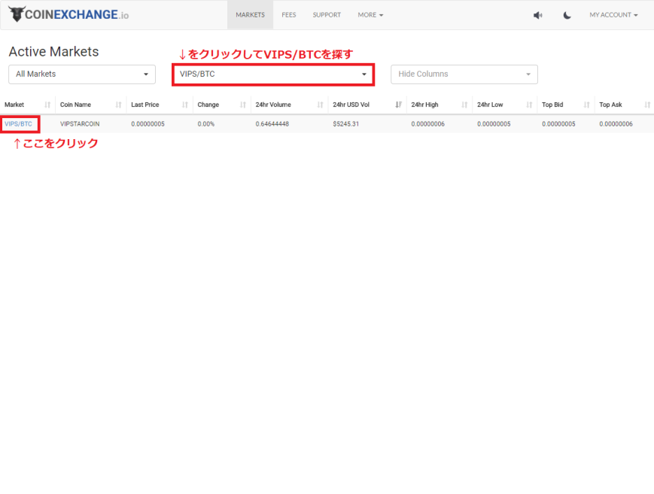The image size is (654, 494).
Task: Sort by the 24hr USD Vol icon
Action: tap(398, 105)
